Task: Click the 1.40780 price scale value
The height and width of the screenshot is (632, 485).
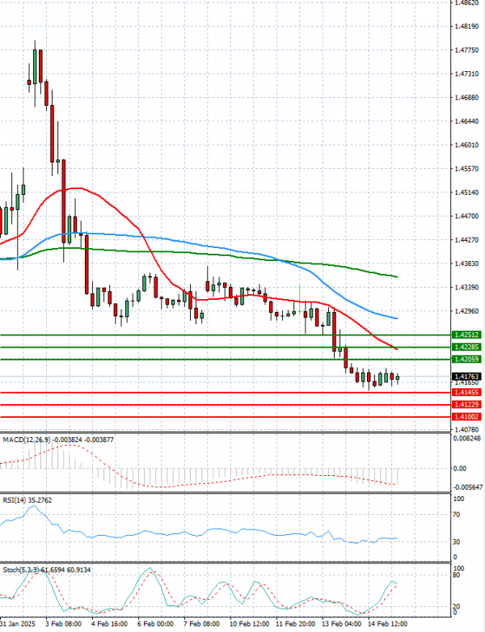Action: tap(466, 430)
